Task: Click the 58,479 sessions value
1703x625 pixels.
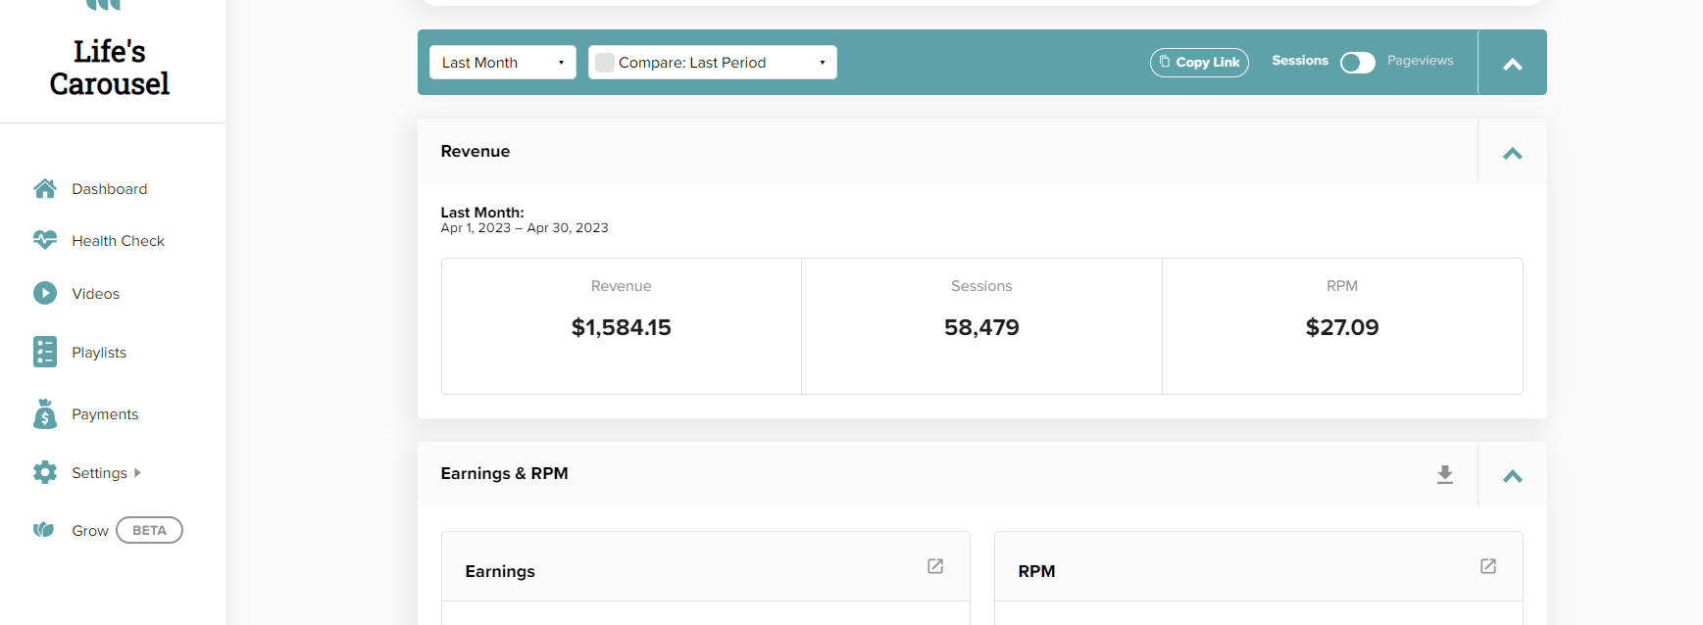Action: [x=981, y=327]
